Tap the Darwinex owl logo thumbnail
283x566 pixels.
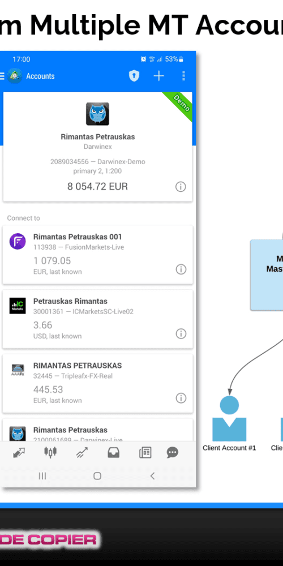97,114
